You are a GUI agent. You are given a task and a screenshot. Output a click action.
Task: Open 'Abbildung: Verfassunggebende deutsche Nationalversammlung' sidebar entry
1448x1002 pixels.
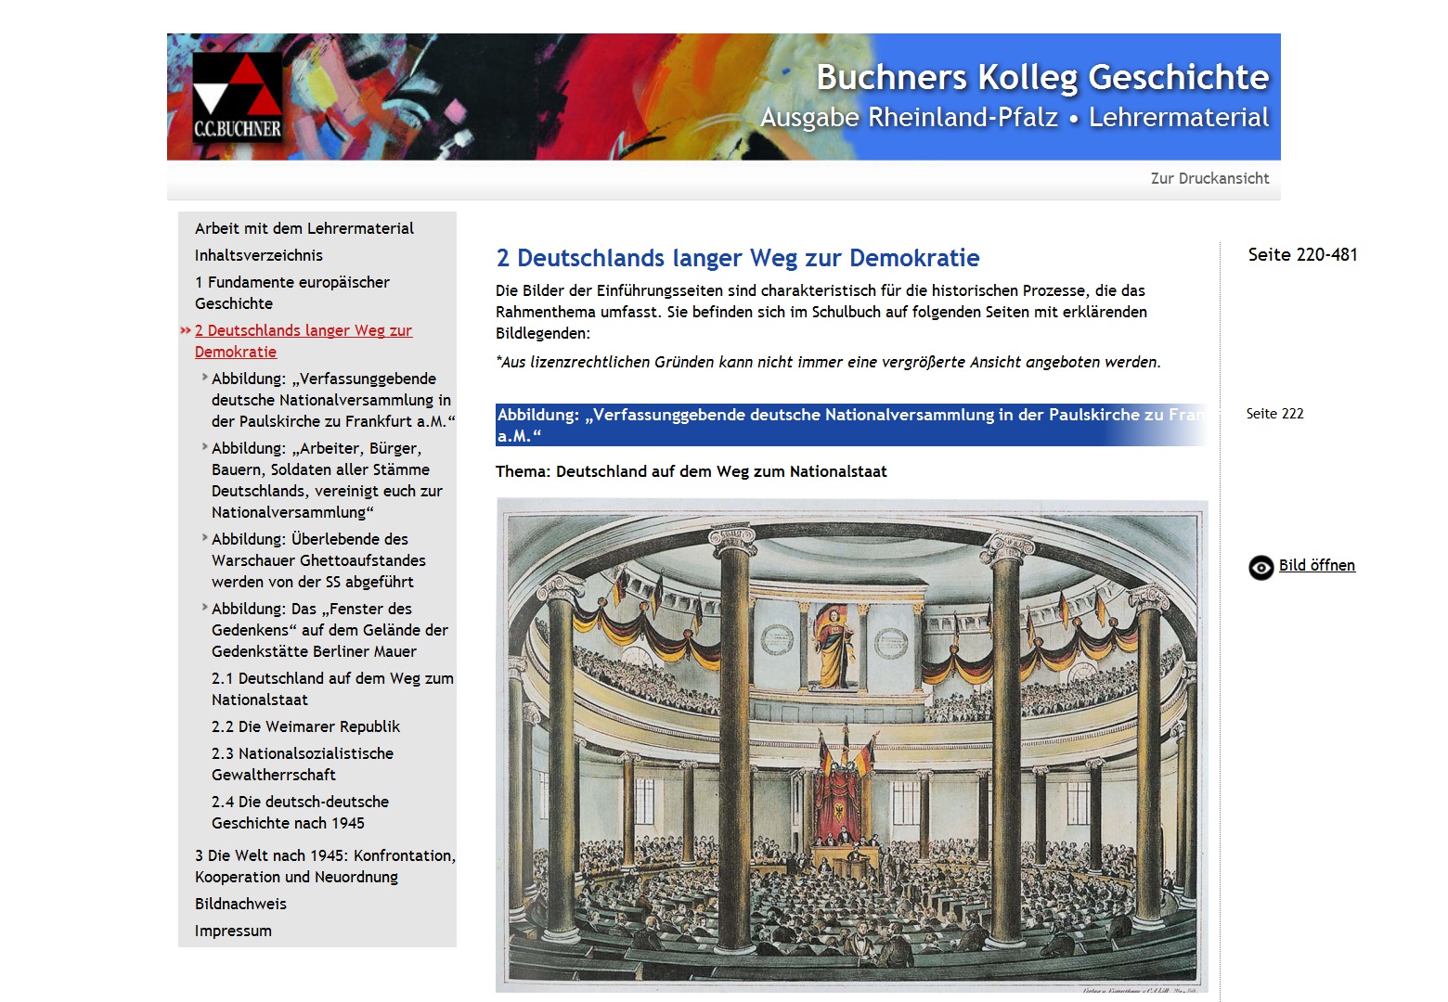coord(332,400)
